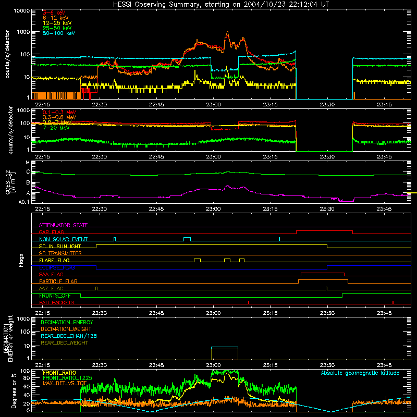Select the FRONT_RATIO legend label

tap(59, 373)
